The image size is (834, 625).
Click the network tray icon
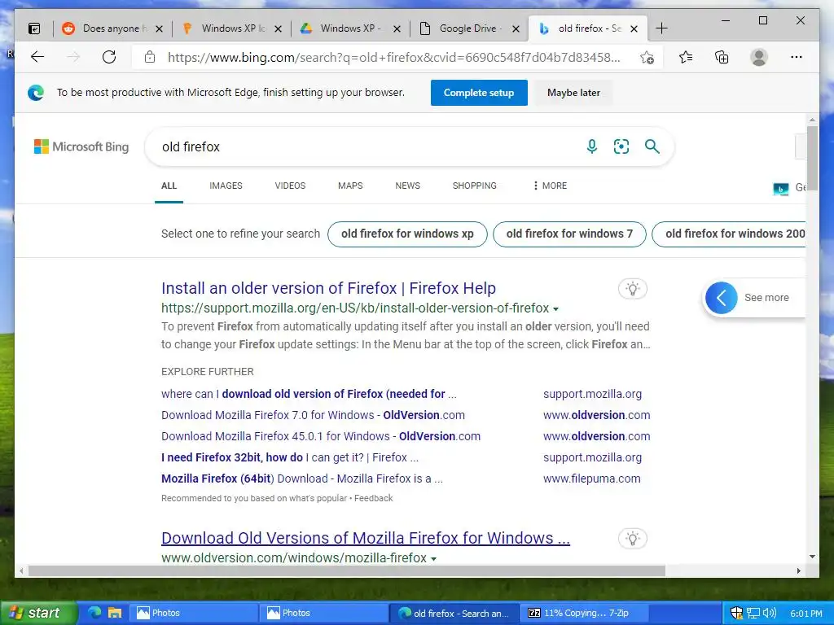(x=753, y=614)
